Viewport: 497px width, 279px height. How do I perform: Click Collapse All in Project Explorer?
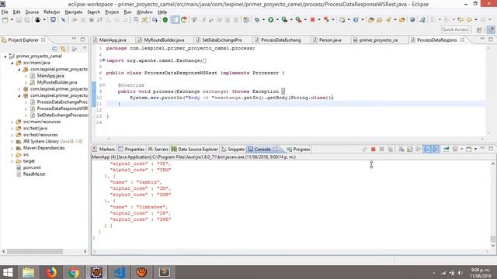(54, 49)
